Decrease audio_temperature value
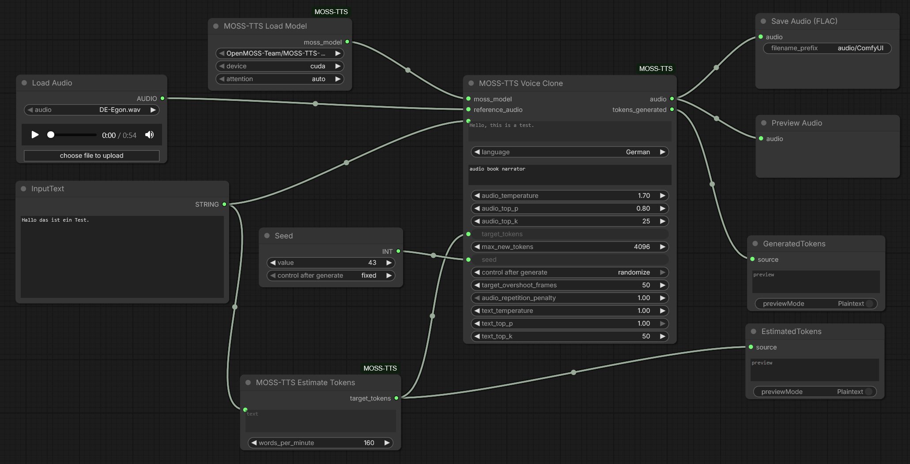 coord(477,196)
